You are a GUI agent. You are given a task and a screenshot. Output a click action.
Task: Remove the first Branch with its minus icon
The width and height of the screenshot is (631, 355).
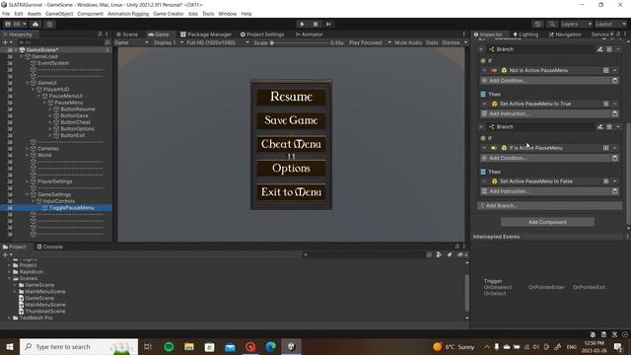[x=618, y=49]
